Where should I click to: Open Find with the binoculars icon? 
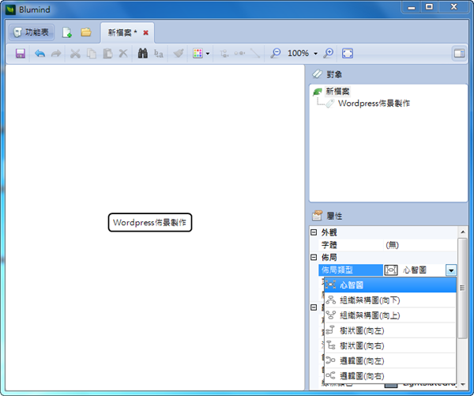[143, 54]
